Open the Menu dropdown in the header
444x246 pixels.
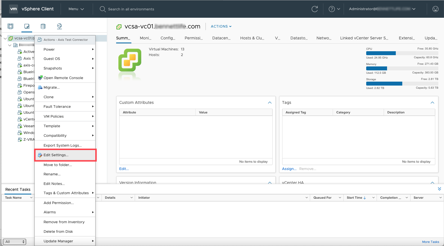76,9
